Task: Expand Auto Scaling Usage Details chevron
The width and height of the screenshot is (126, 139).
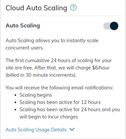Action: tap(72, 129)
